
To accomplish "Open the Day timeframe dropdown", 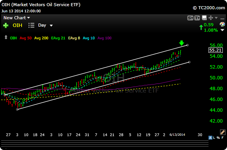I will tap(45, 25).
